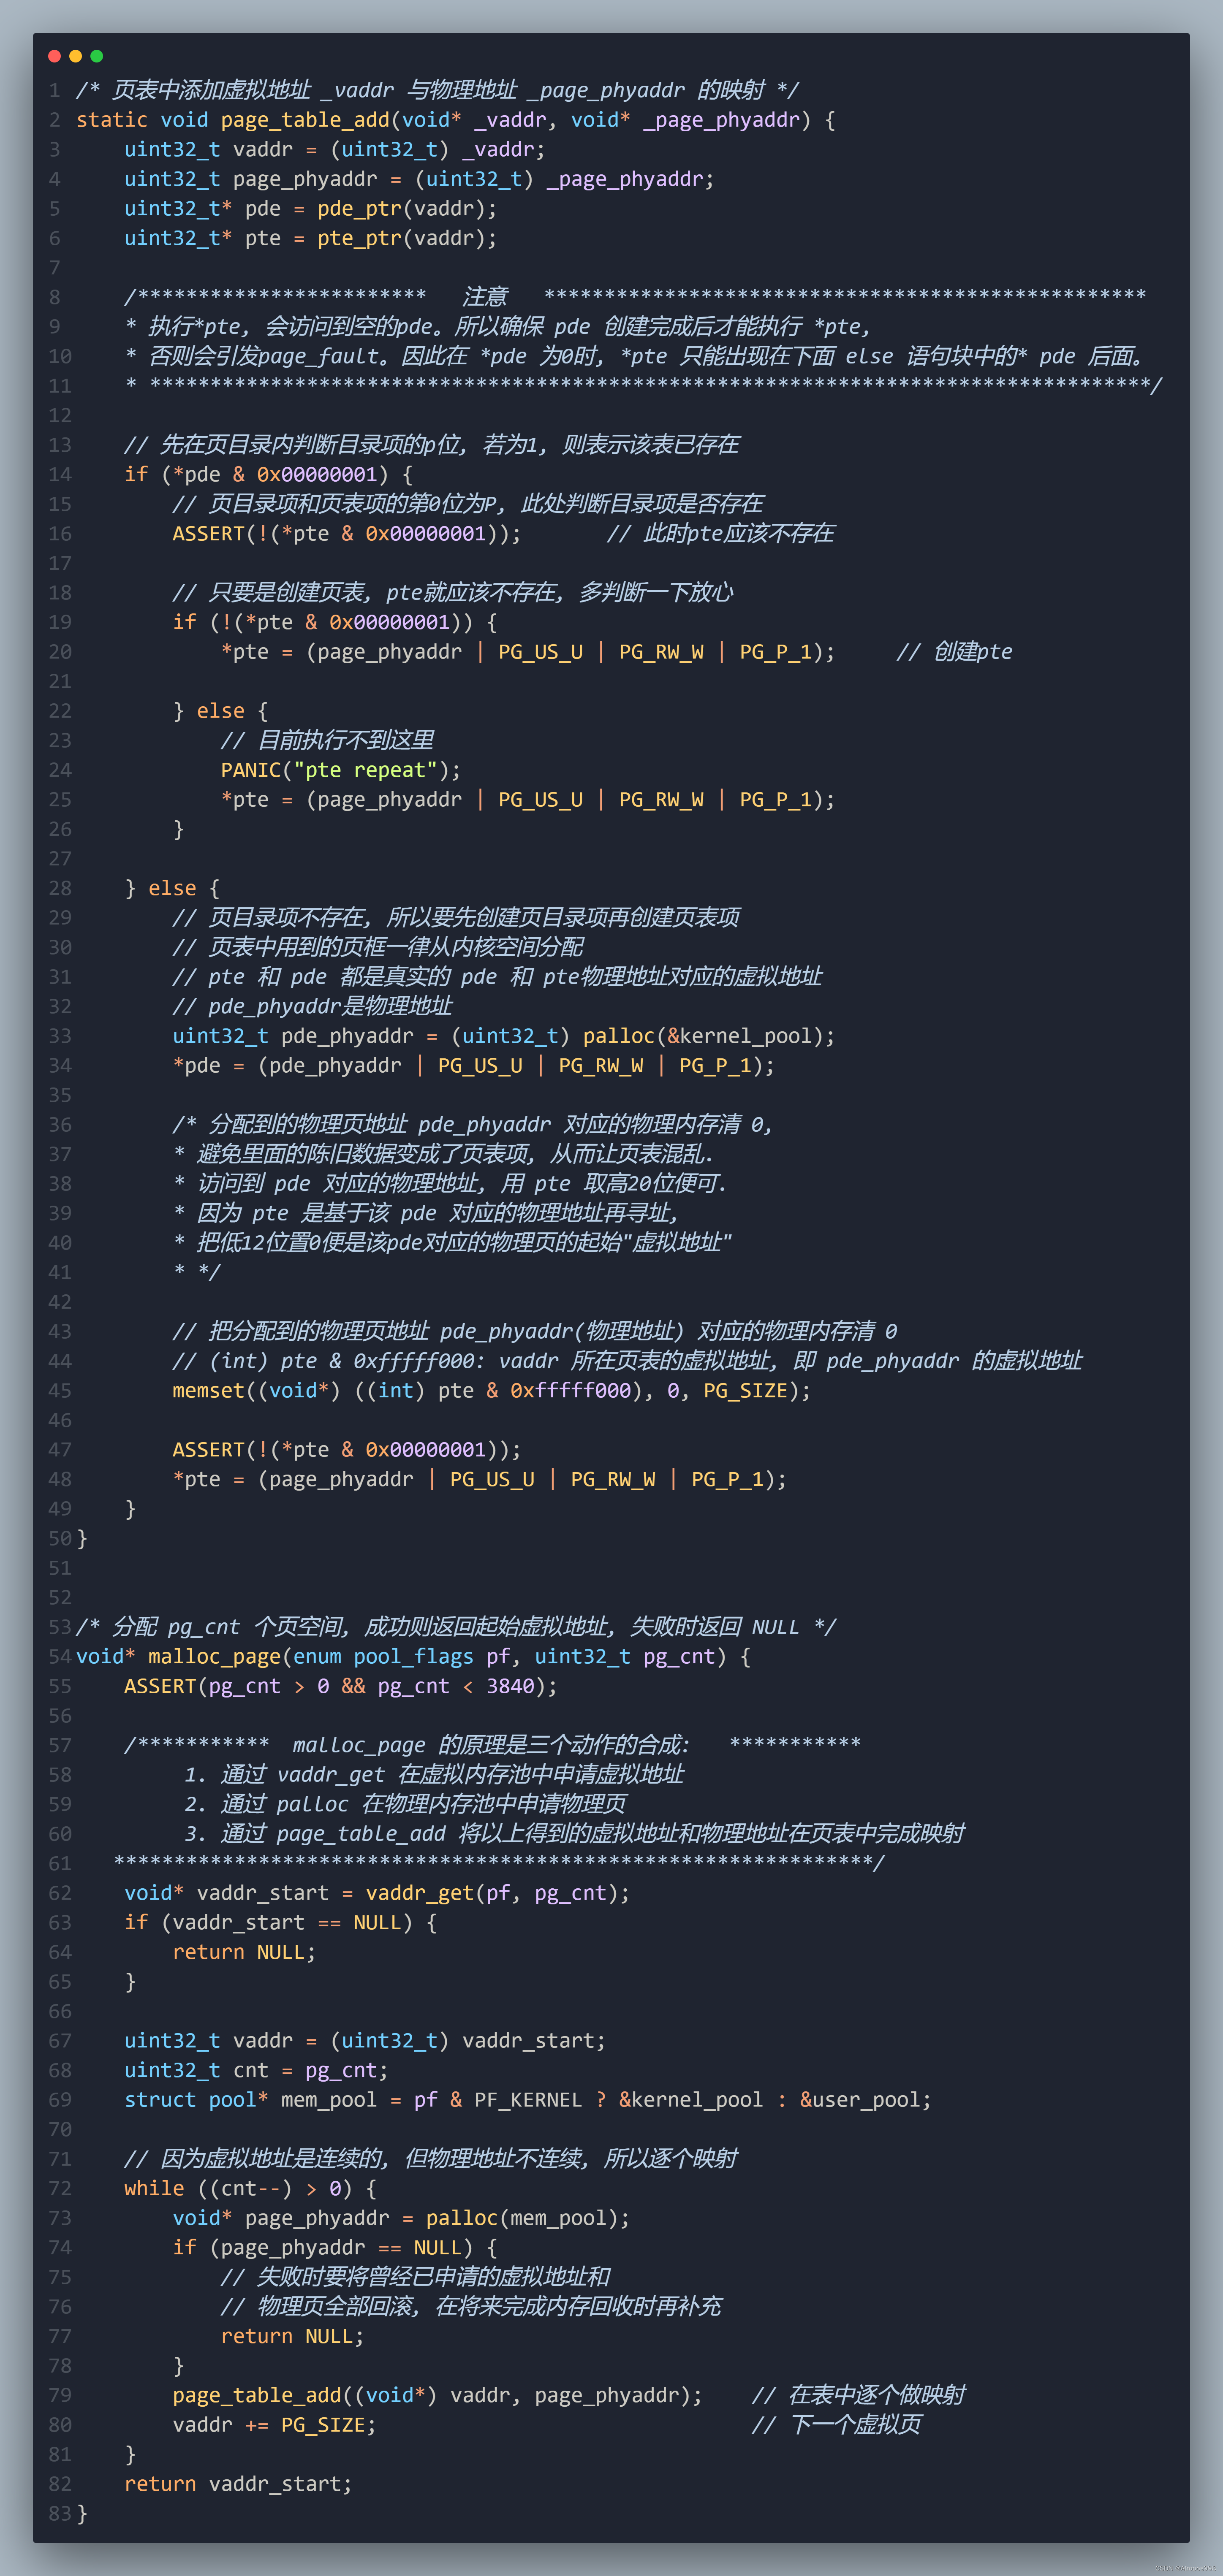Click 'ASSERT(pg_cnt > 0 && pg_cnt < 3840)'

coord(341,1686)
